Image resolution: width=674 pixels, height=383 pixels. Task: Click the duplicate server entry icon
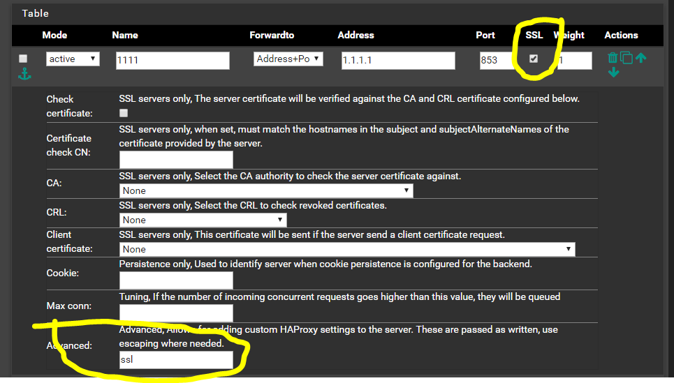click(x=627, y=59)
